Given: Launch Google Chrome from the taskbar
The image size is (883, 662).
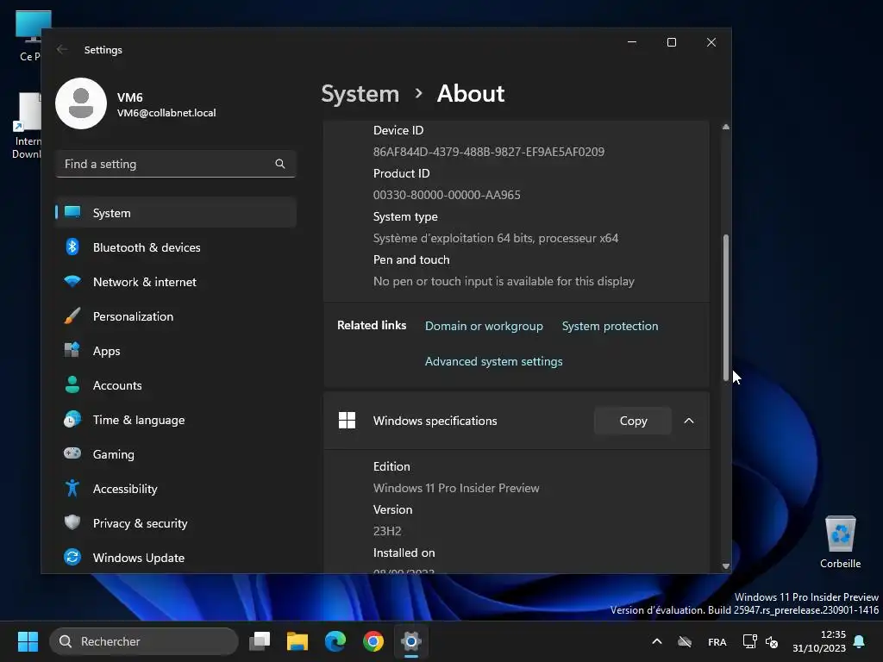Looking at the screenshot, I should 373,641.
